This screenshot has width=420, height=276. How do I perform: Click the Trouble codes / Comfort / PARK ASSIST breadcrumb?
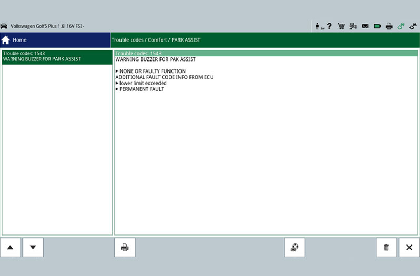pyautogui.click(x=156, y=40)
